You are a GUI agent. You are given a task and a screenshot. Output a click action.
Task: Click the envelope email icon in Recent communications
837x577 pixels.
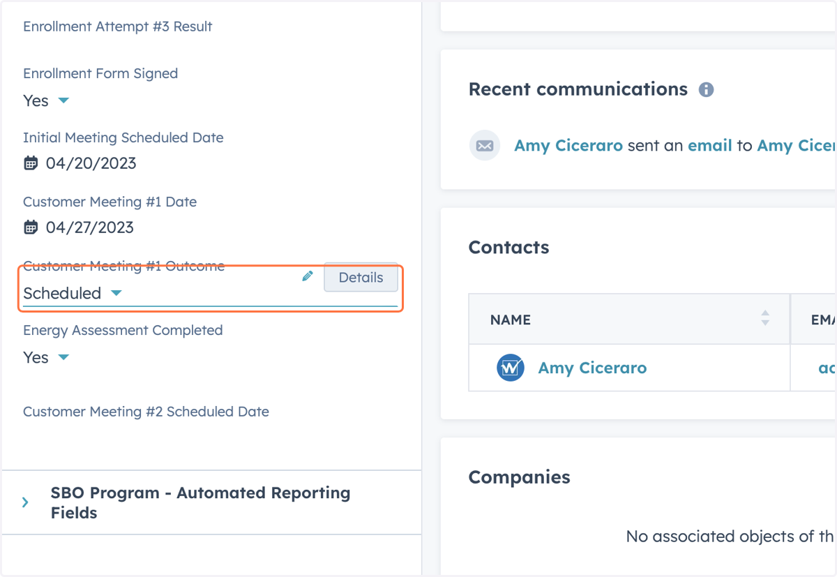485,146
